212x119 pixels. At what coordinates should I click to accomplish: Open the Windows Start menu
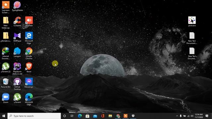tap(4, 116)
